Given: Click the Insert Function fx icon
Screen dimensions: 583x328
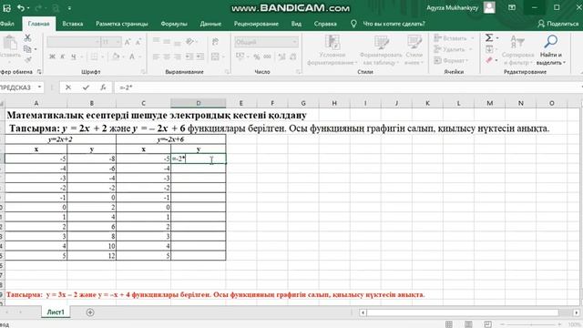Looking at the screenshot, I should pyautogui.click(x=103, y=87).
